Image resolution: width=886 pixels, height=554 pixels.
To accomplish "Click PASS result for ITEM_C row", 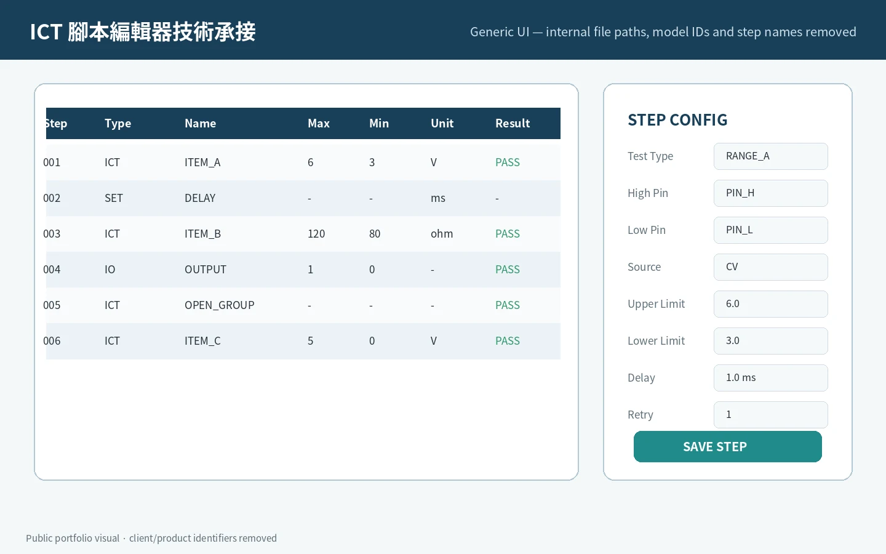I will click(x=508, y=341).
